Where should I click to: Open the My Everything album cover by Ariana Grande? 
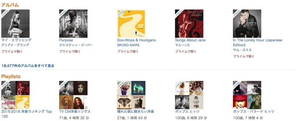tap(15, 24)
